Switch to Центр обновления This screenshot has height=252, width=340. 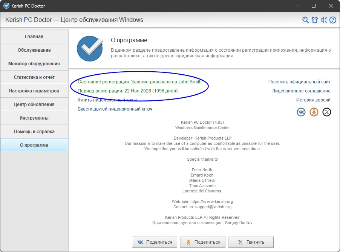34,104
